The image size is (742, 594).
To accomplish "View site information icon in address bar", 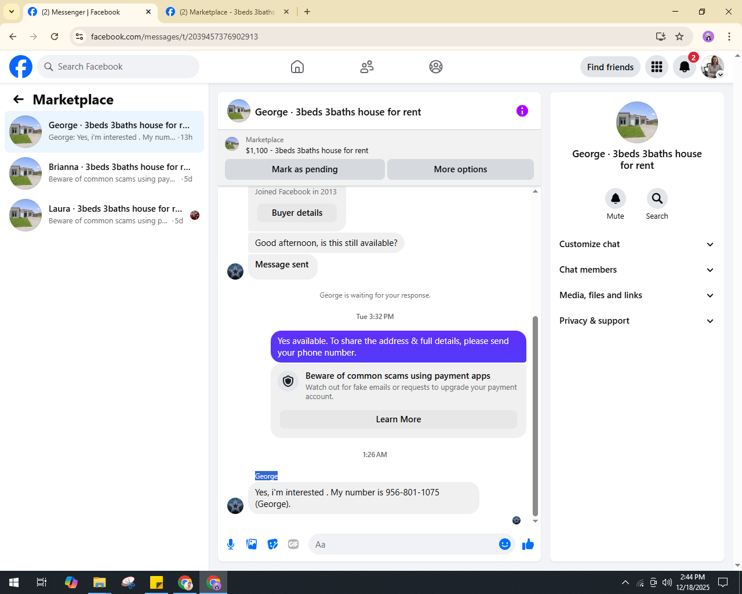I will coord(79,37).
